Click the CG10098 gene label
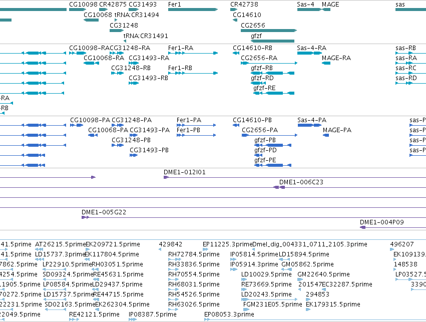The height and width of the screenshot is (322, 426). pyautogui.click(x=83, y=5)
